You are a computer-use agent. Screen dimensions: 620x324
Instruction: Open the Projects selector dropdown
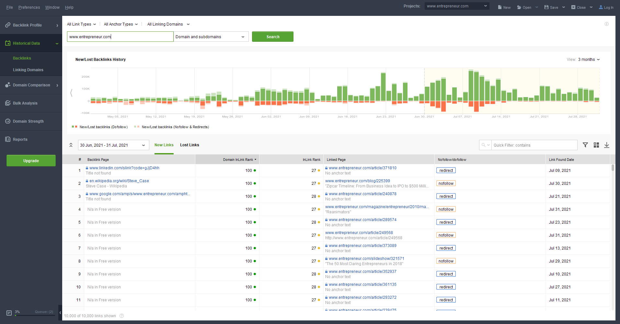pyautogui.click(x=457, y=6)
